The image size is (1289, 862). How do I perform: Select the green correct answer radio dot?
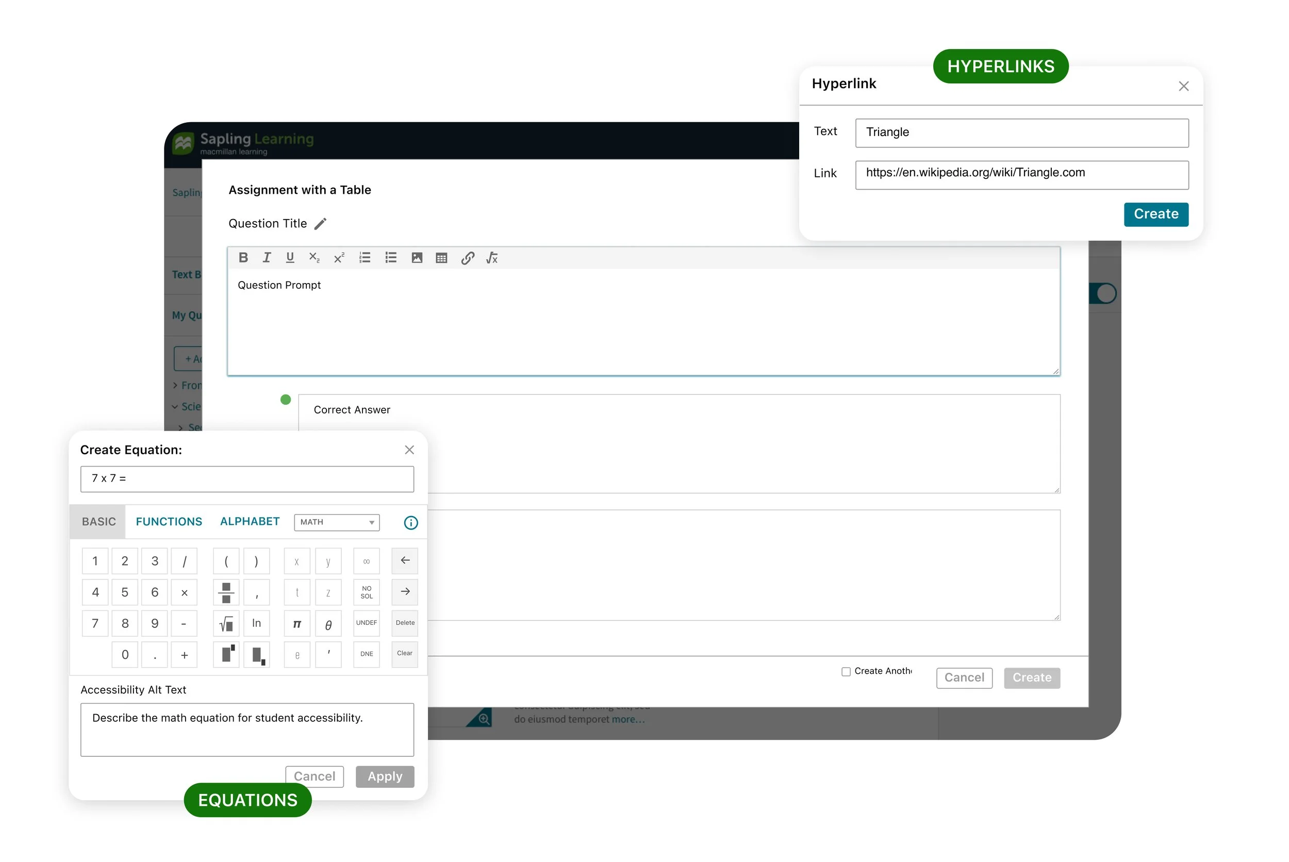point(285,400)
